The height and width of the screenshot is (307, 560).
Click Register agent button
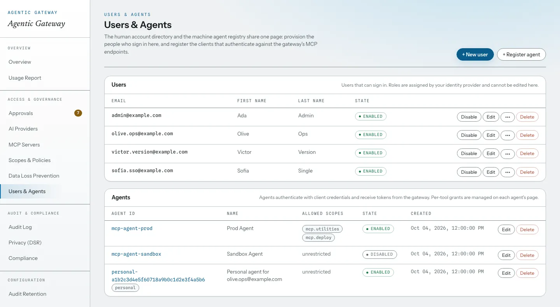tap(521, 54)
